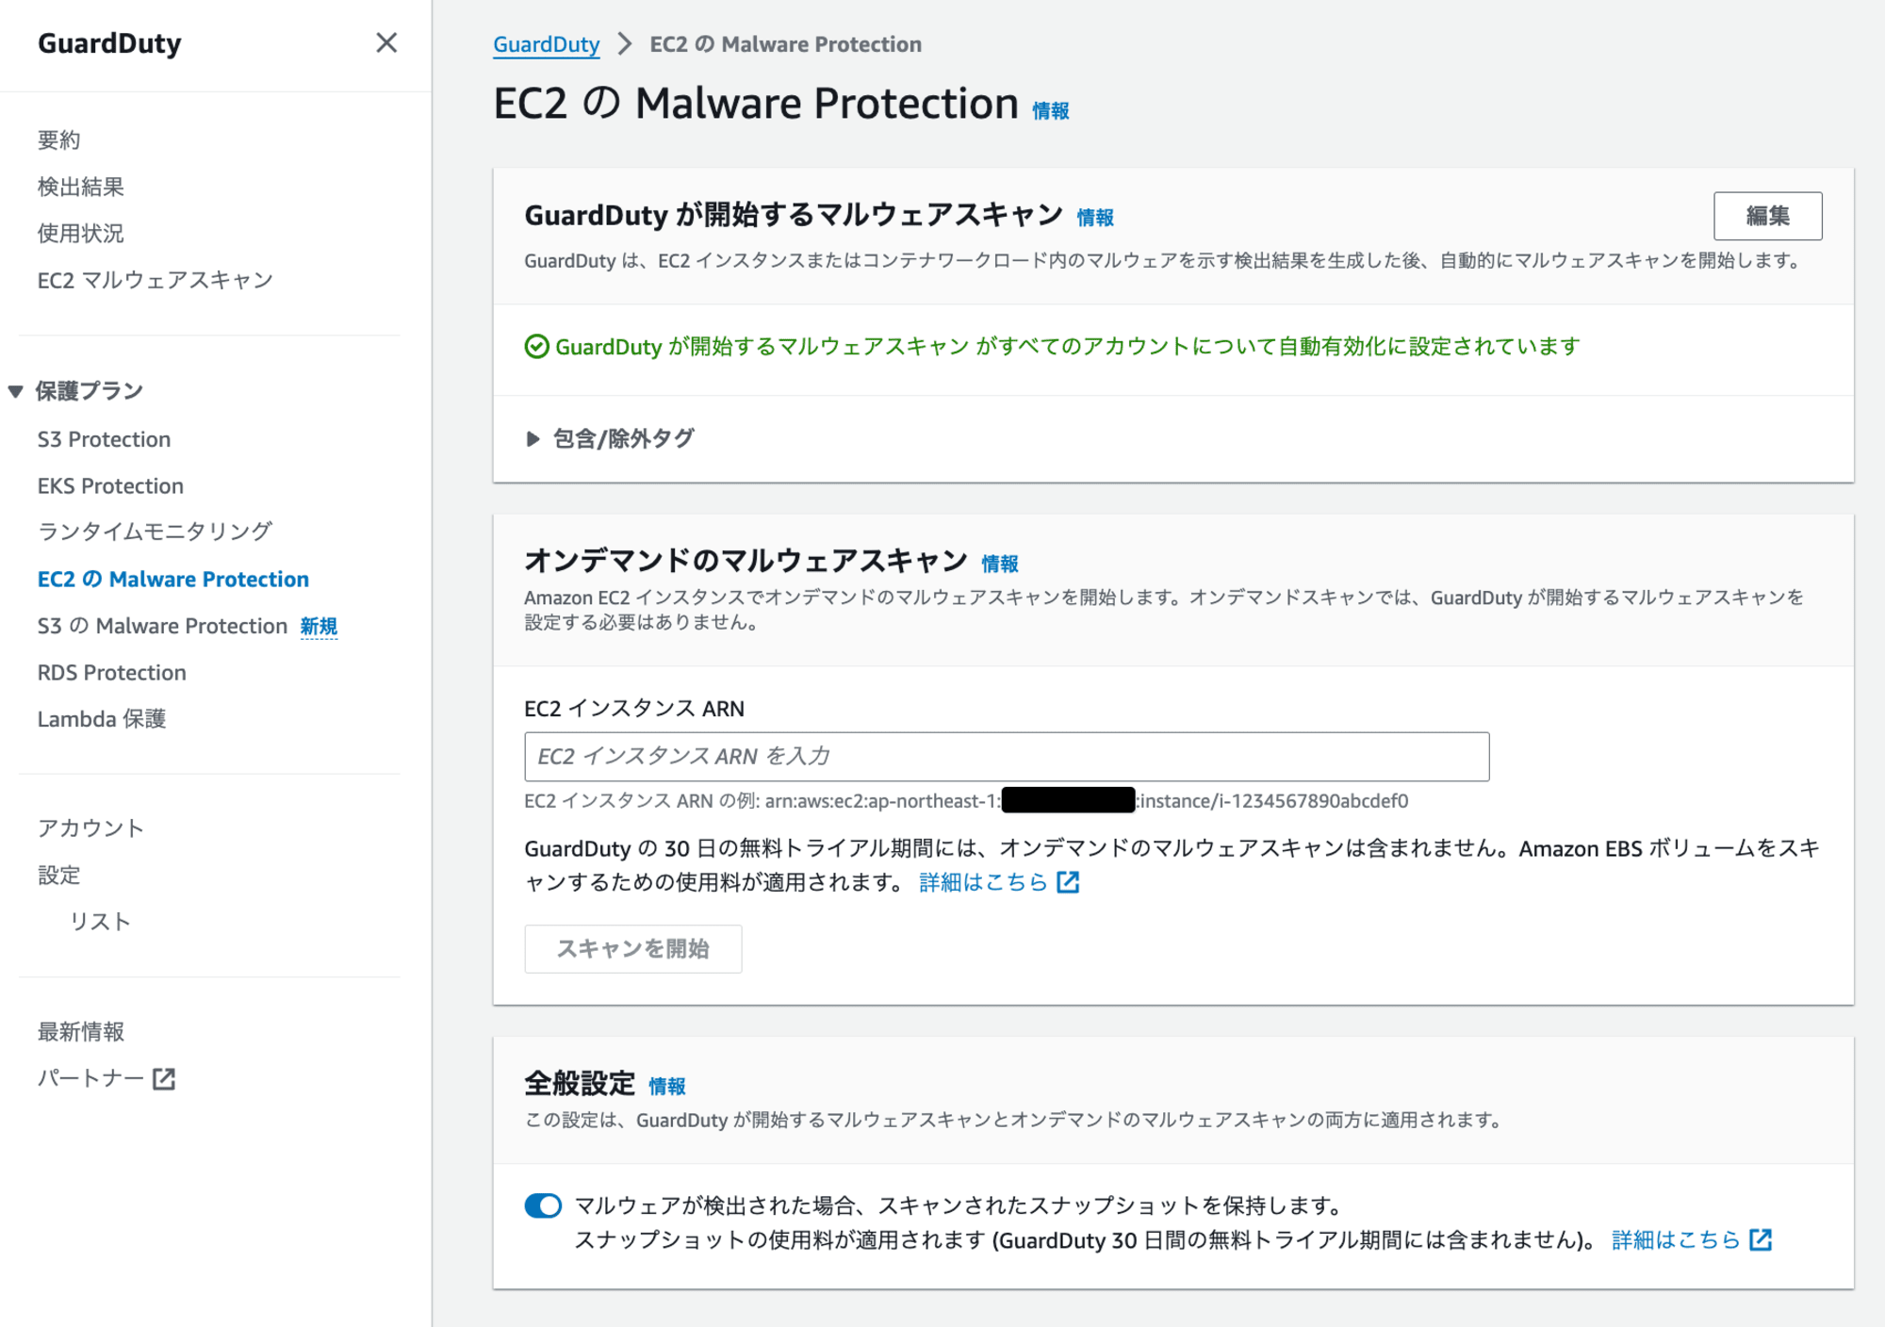
Task: Open S3 の Malware Protection sidebar item
Action: coord(162,626)
